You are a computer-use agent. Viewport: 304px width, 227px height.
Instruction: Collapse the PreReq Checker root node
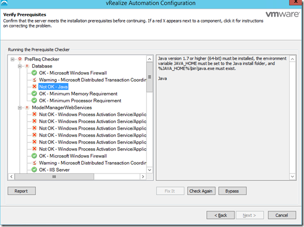coord(13,59)
